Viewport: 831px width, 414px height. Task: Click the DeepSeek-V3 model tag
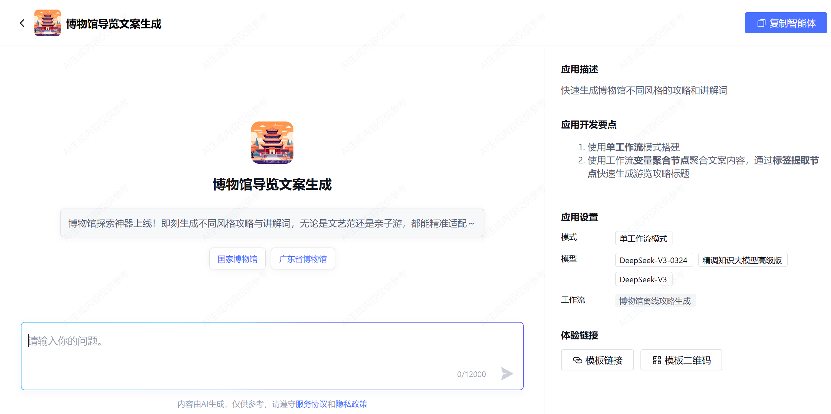pos(643,280)
